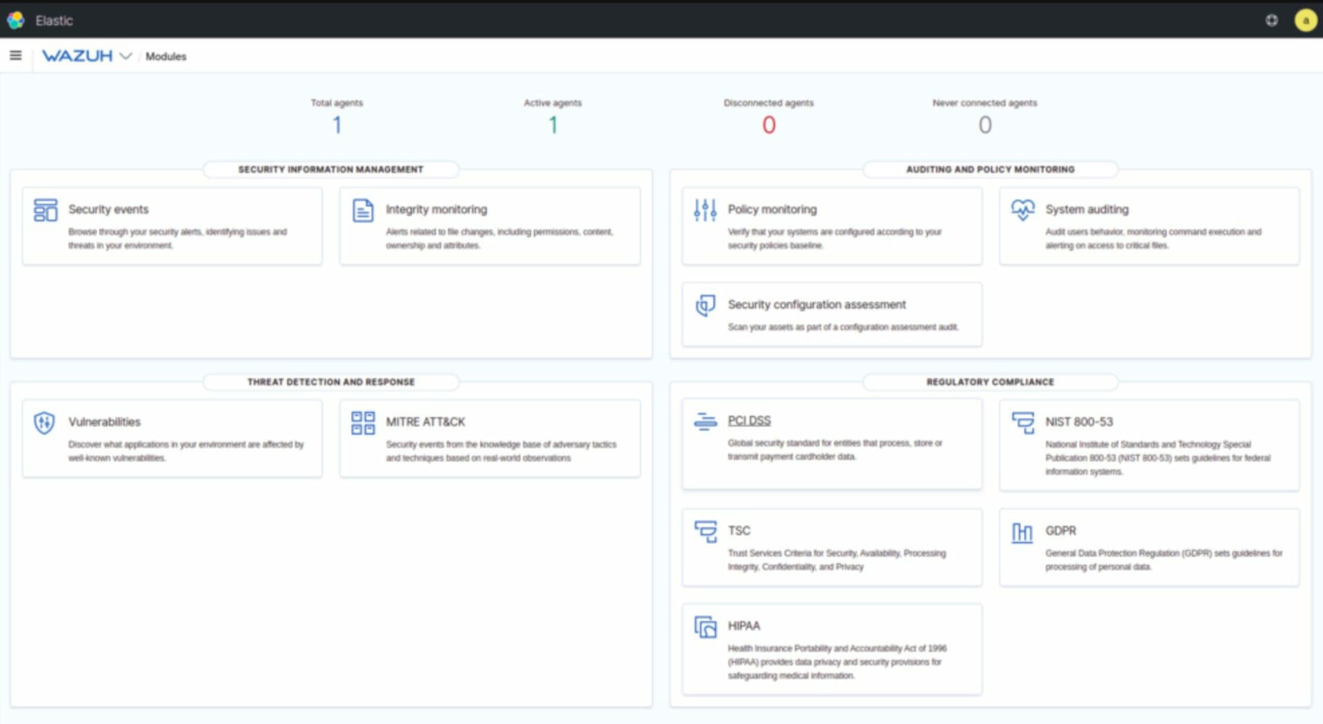The width and height of the screenshot is (1323, 724).
Task: Click the Integrity monitoring document icon
Action: tap(362, 210)
